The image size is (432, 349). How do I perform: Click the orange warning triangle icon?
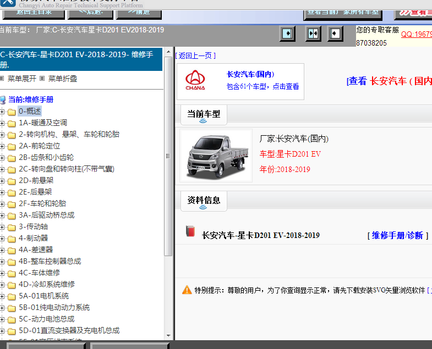pos(187,290)
